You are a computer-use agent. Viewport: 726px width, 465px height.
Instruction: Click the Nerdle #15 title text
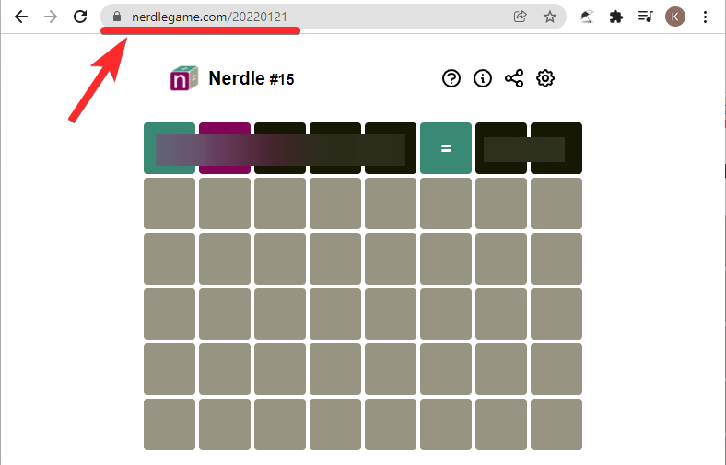(x=251, y=79)
